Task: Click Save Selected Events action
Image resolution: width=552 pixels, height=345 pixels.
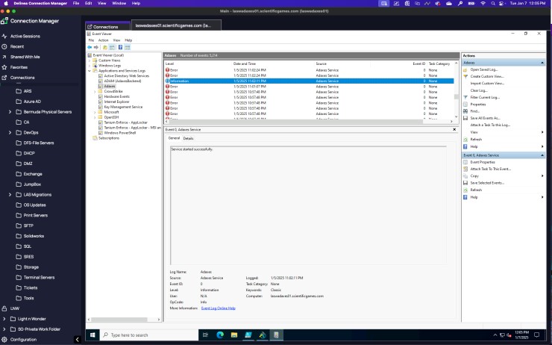Action: (487, 183)
